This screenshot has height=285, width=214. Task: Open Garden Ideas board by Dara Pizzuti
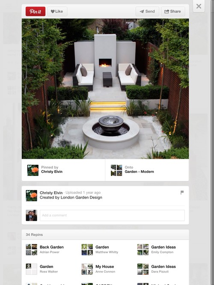(163, 267)
